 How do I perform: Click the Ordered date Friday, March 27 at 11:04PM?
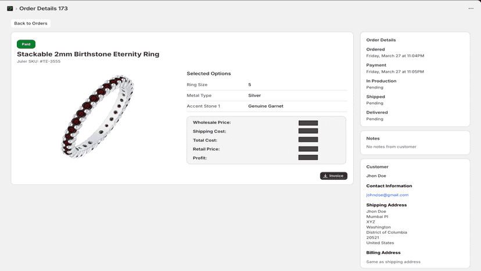coord(395,56)
